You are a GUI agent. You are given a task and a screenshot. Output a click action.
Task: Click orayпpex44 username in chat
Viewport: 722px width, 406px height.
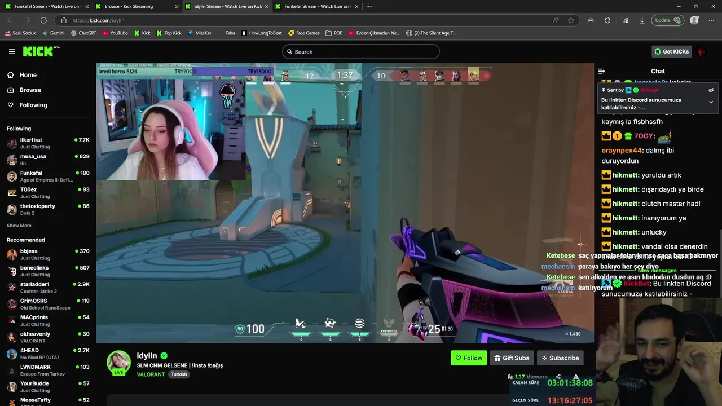coord(622,151)
